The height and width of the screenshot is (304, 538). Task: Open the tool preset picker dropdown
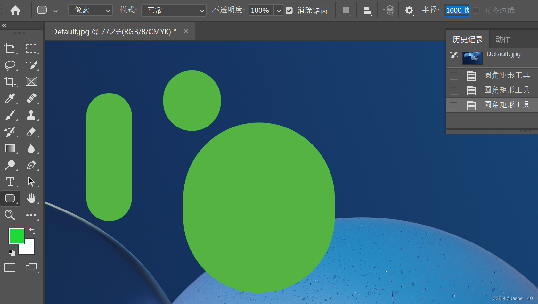click(x=56, y=11)
